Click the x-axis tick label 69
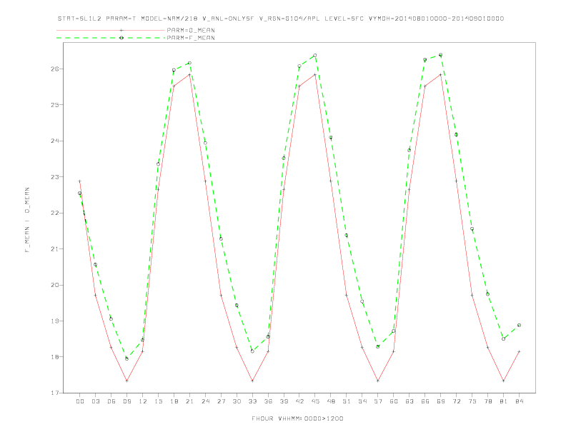Screen dimensions: 566x437 click(441, 401)
